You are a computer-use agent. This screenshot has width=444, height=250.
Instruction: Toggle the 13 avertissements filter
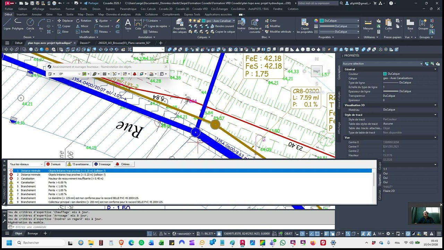79,164
